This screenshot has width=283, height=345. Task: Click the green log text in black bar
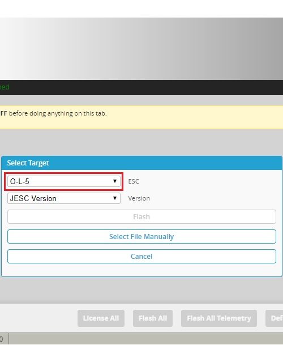coord(5,87)
